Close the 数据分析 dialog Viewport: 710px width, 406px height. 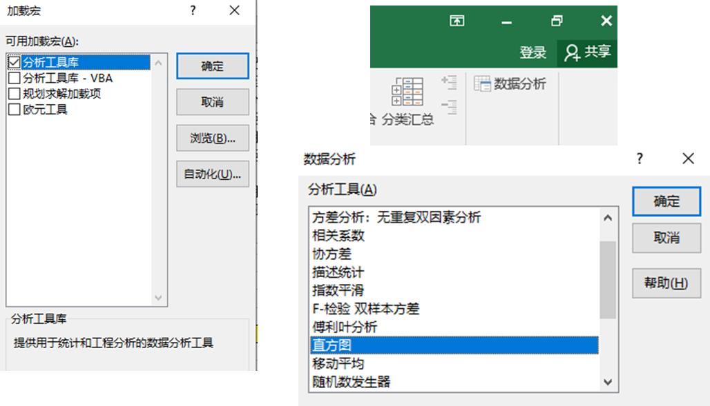pos(689,159)
